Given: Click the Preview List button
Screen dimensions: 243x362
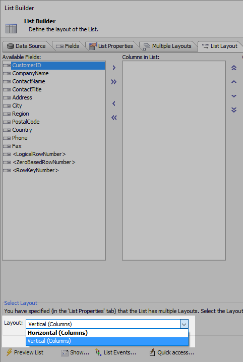Looking at the screenshot, I should click(25, 352).
